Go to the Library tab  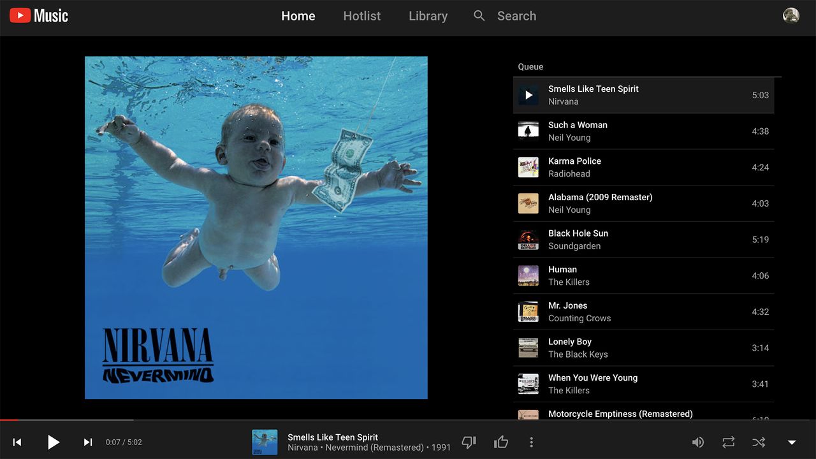pyautogui.click(x=428, y=16)
